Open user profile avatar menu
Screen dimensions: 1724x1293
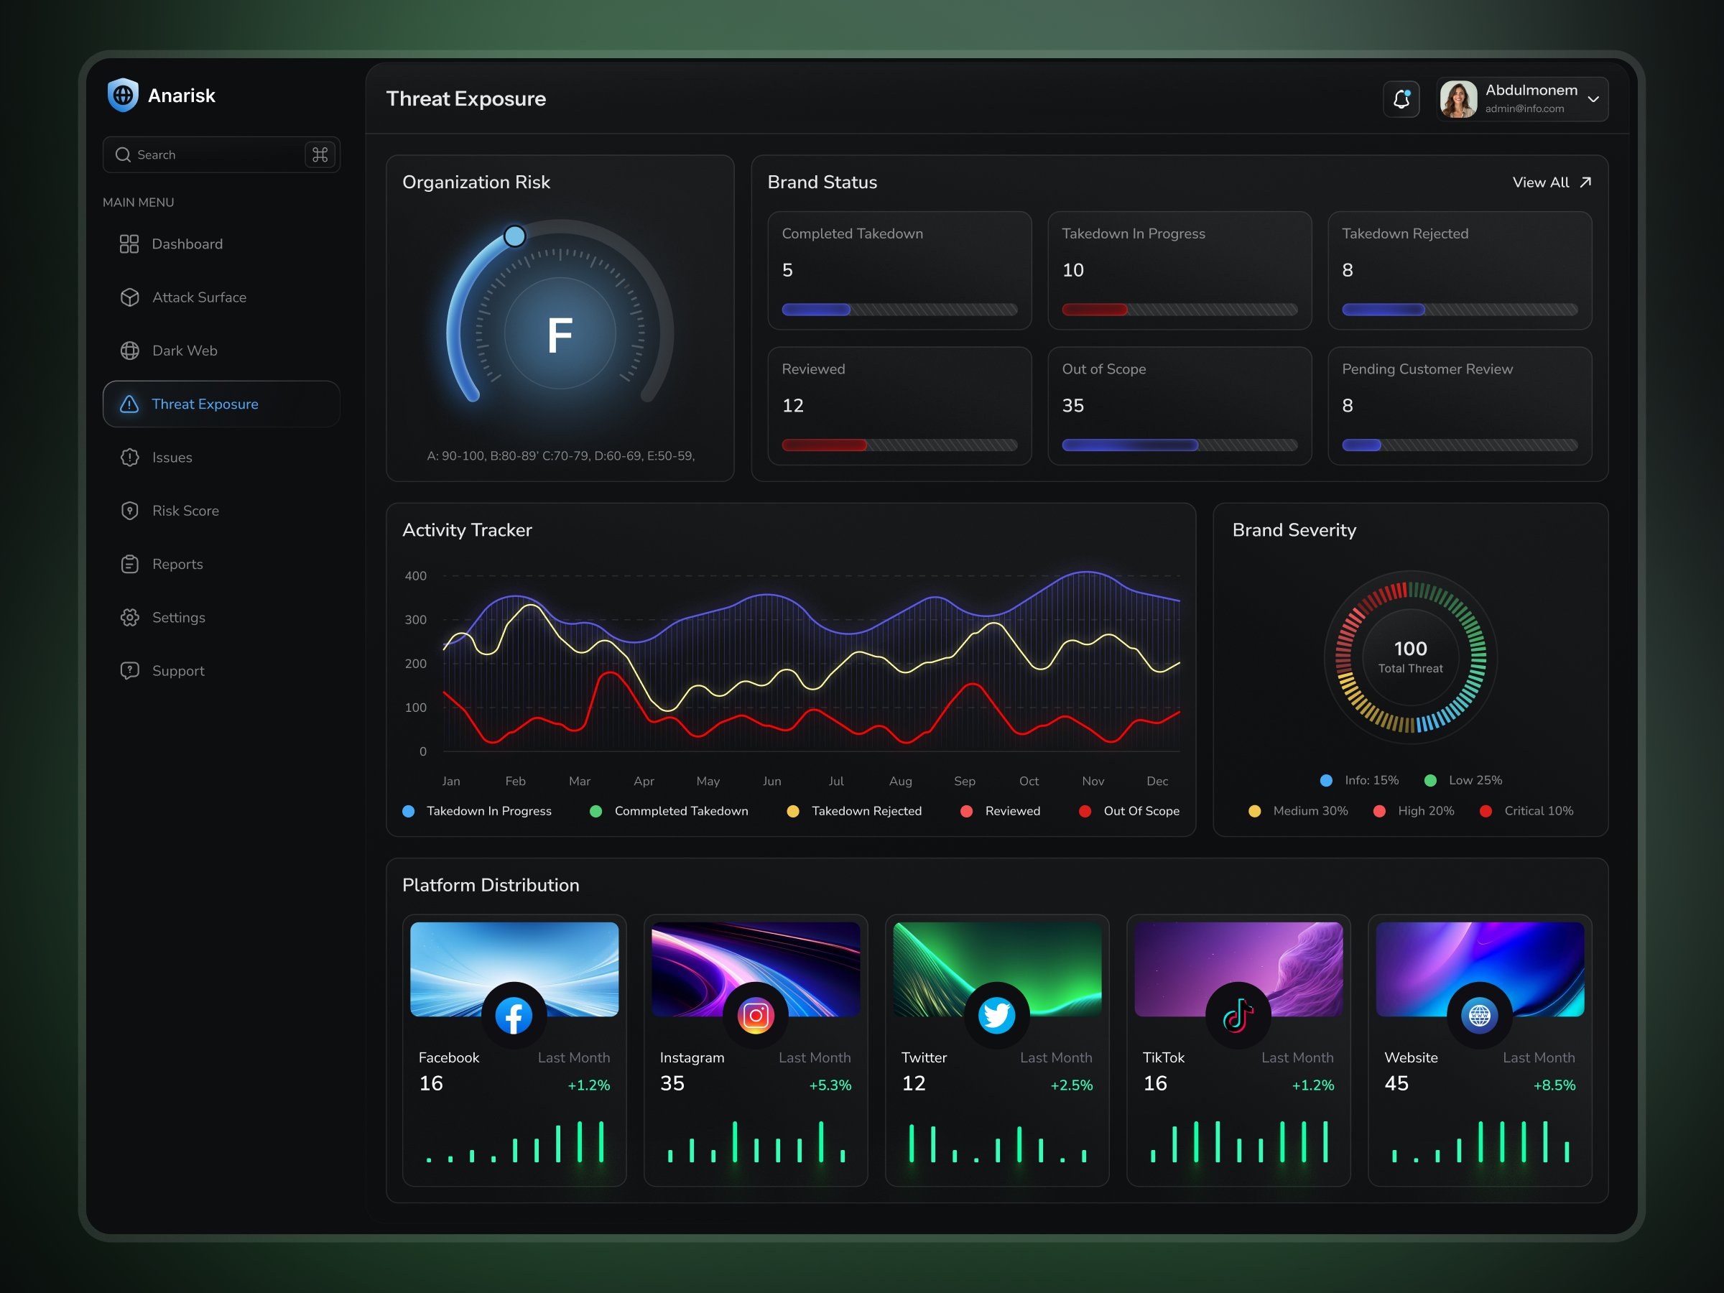click(x=1458, y=99)
